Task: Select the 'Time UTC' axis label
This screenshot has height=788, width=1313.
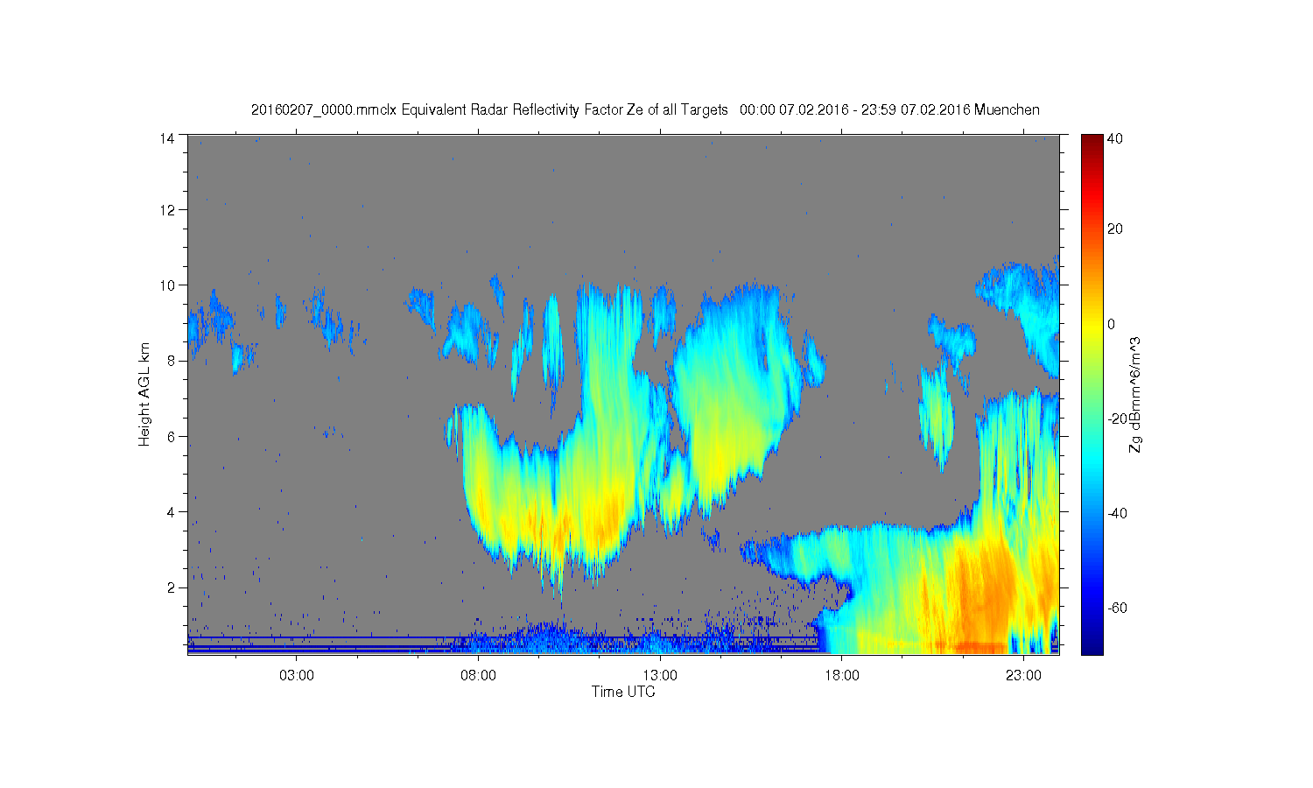Action: pos(622,692)
